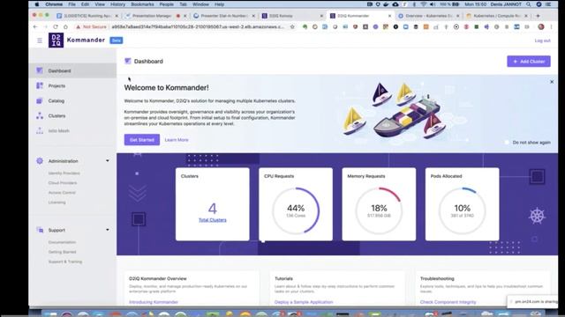Open Cloud Providers under Administration
Screen dimensions: 565x317
[x=63, y=183]
